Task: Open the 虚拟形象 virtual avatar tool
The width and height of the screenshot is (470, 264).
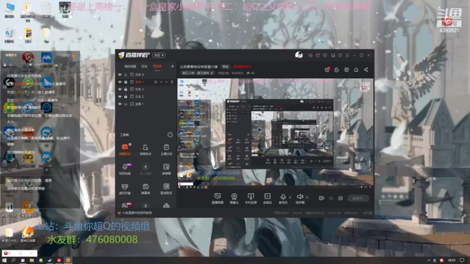Action: (125, 189)
